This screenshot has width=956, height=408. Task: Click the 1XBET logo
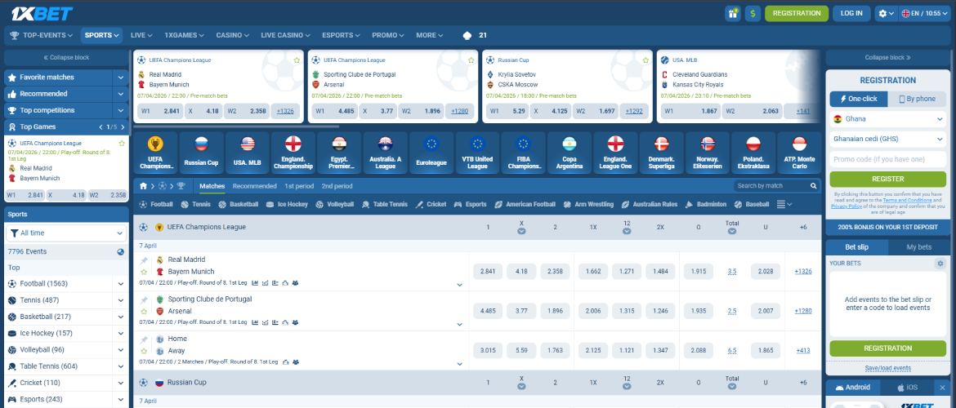(x=42, y=13)
